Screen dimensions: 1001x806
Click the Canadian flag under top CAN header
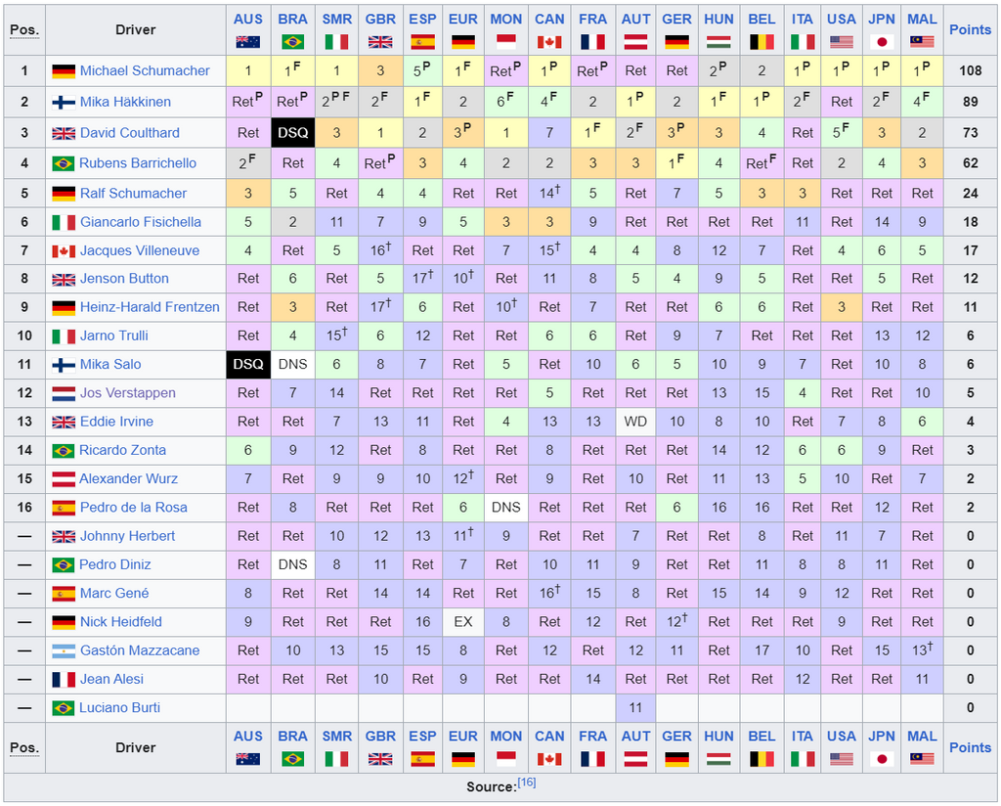(x=549, y=42)
